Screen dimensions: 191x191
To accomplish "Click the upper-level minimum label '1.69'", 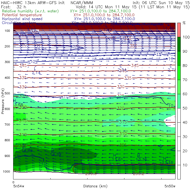I will tap(108, 30).
